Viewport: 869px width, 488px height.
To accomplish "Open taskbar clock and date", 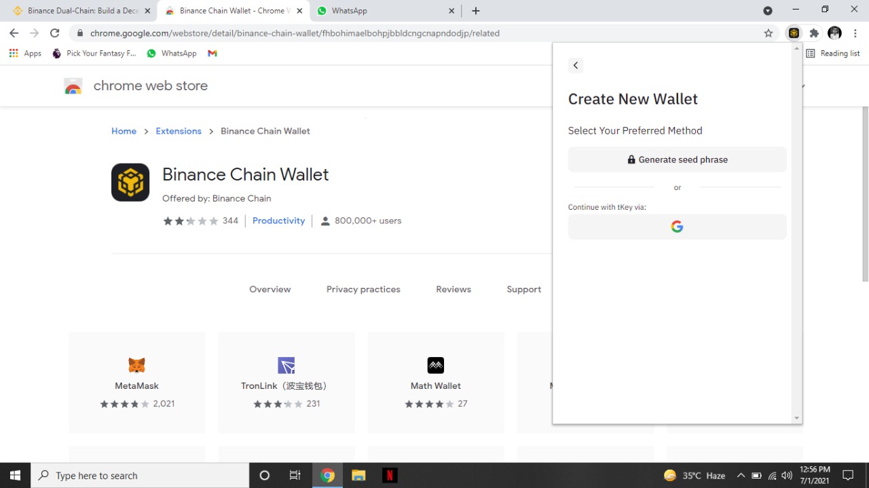I will [815, 475].
